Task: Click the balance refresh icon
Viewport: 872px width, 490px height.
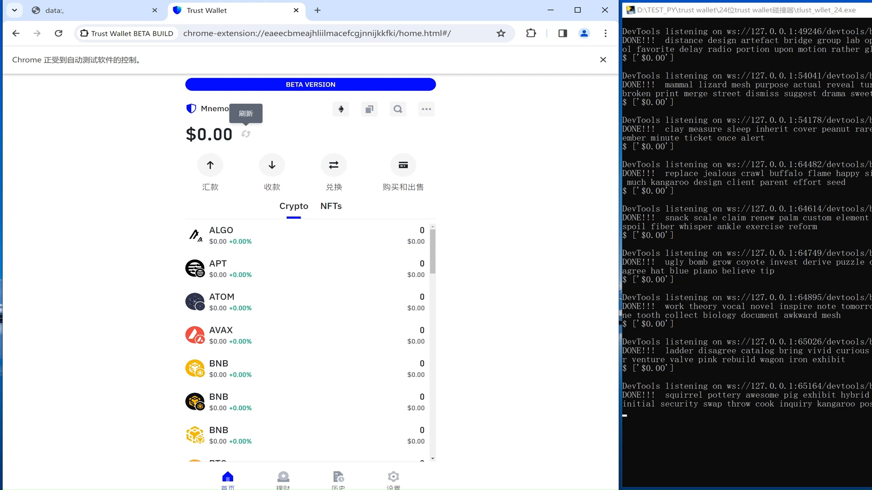Action: point(246,134)
